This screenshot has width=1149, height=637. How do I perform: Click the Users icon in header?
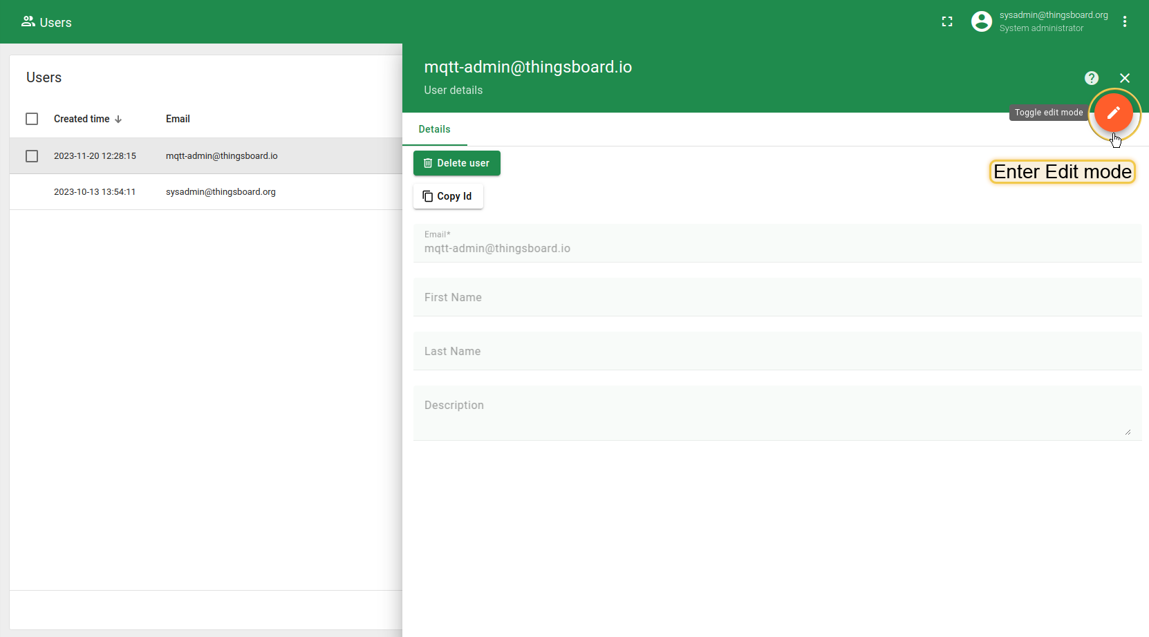(x=28, y=22)
